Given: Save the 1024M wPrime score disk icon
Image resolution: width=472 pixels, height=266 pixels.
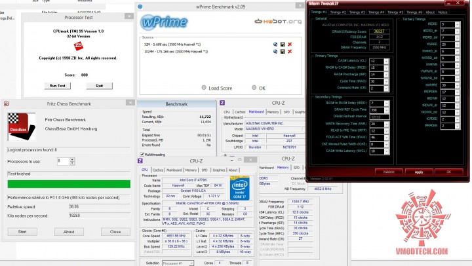Looking at the screenshot, I should coord(283,52).
